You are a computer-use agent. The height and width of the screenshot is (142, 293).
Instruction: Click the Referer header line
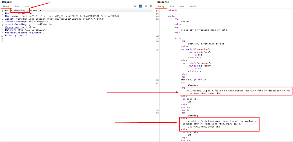tap(26, 30)
